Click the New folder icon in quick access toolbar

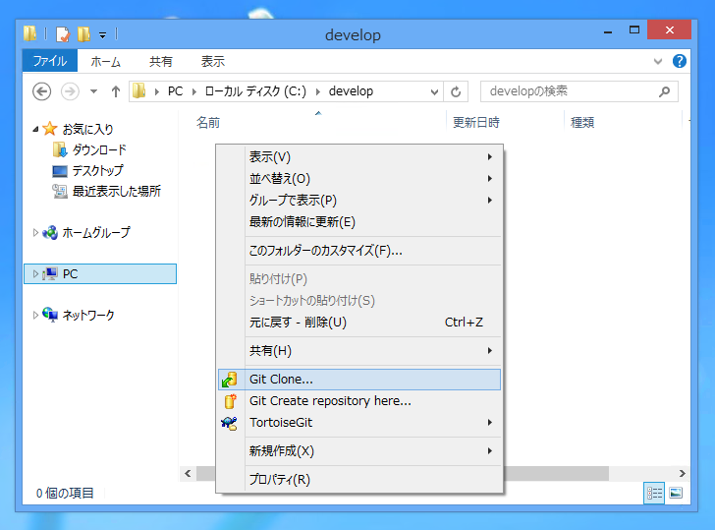coord(83,34)
